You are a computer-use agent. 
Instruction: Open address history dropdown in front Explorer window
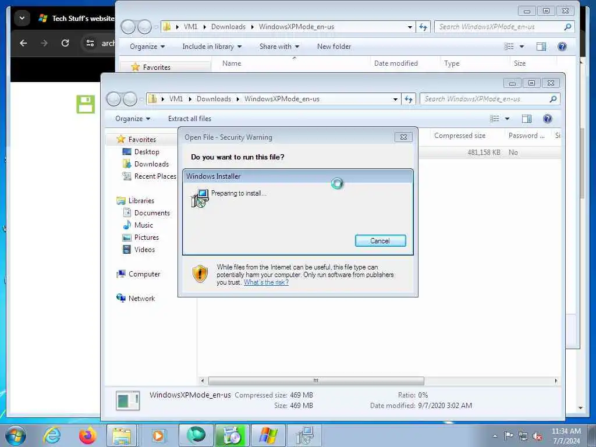pos(395,99)
